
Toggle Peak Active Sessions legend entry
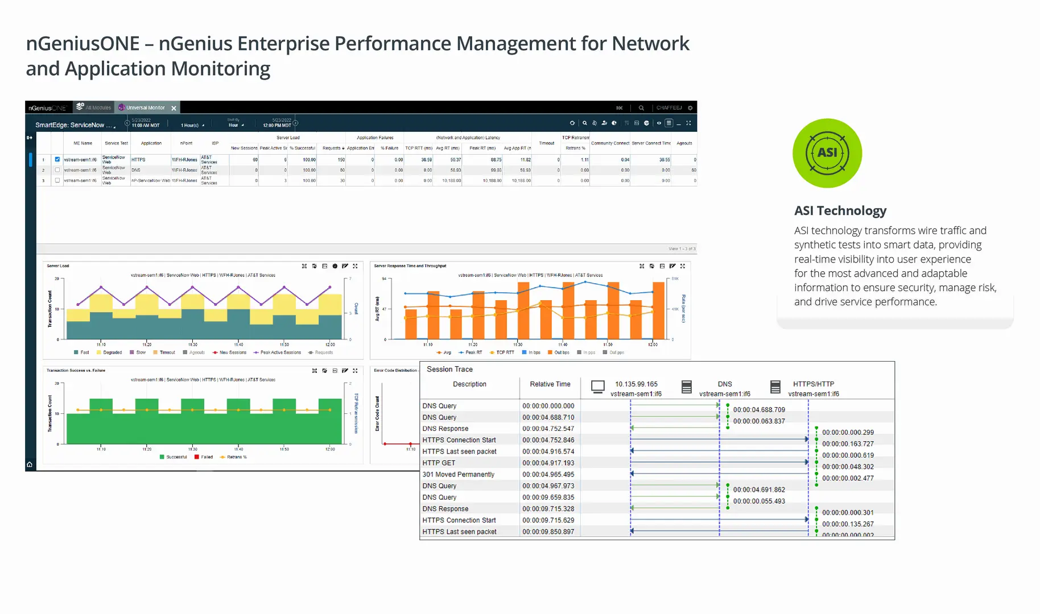pyautogui.click(x=277, y=352)
